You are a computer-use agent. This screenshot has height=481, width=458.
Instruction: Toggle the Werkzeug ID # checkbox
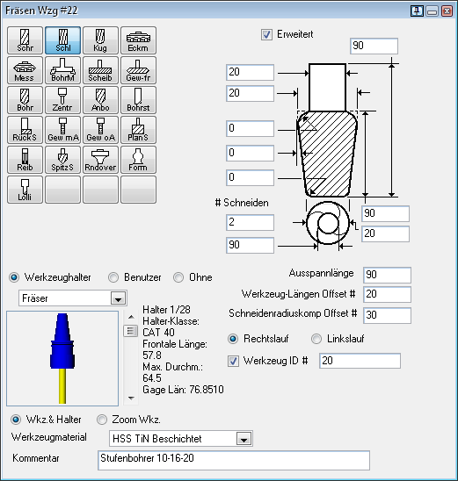[x=233, y=361]
